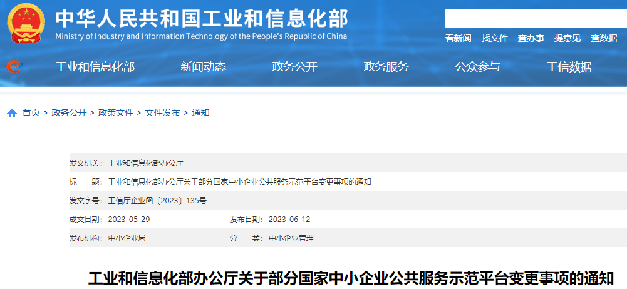Go to 政策文件 breadcrumb link
The height and width of the screenshot is (289, 627).
116,113
